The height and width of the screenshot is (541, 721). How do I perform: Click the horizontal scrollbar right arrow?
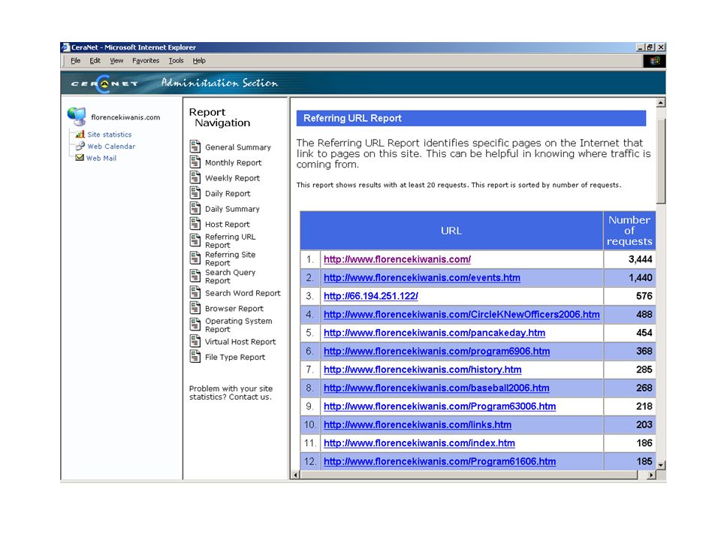click(650, 475)
